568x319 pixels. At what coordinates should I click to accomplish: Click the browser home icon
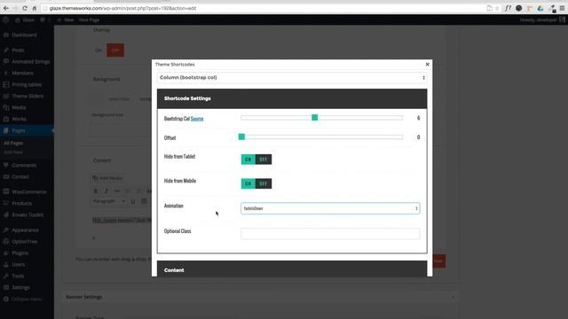pyautogui.click(x=34, y=8)
